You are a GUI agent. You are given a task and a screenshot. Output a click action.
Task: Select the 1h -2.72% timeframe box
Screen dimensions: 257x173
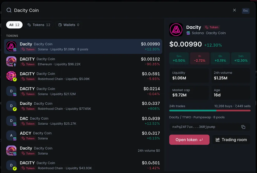pyautogui.click(x=200, y=58)
